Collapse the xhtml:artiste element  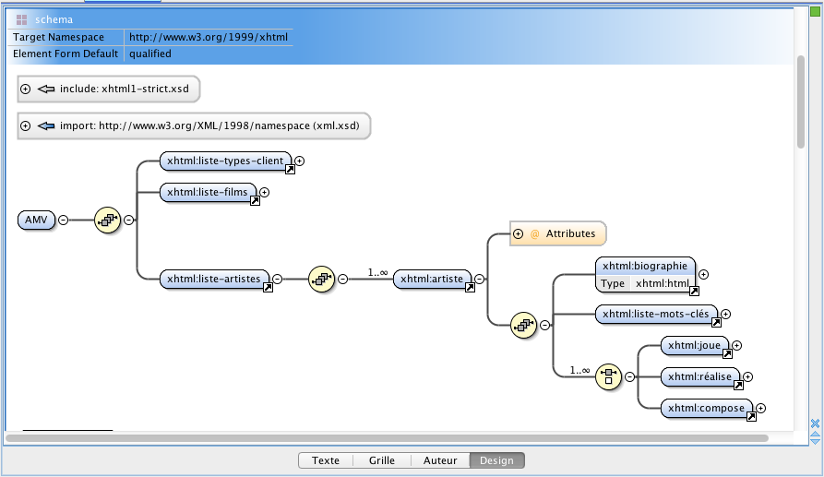click(x=479, y=279)
